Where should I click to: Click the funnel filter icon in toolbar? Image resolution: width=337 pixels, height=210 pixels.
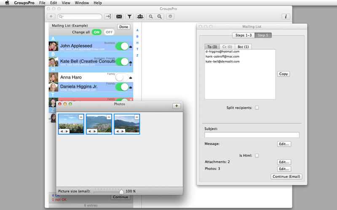(x=129, y=17)
